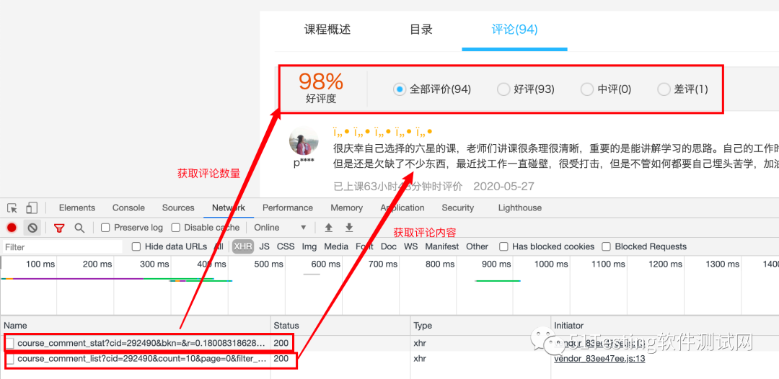The width and height of the screenshot is (779, 379).
Task: Filter requests by XHR type
Action: coord(243,246)
